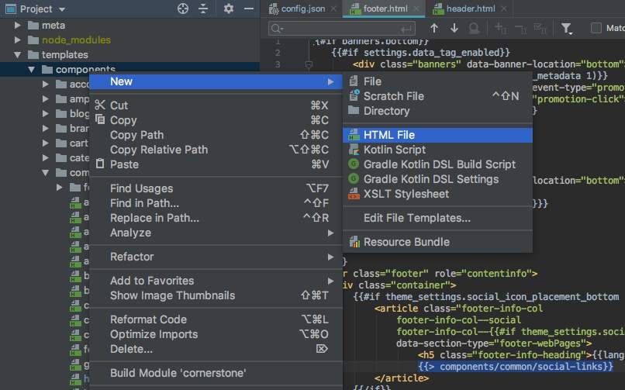
Task: Open Add to Favorites submenu
Action: click(x=216, y=281)
